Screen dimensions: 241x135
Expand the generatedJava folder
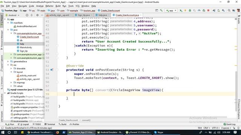click(8, 61)
